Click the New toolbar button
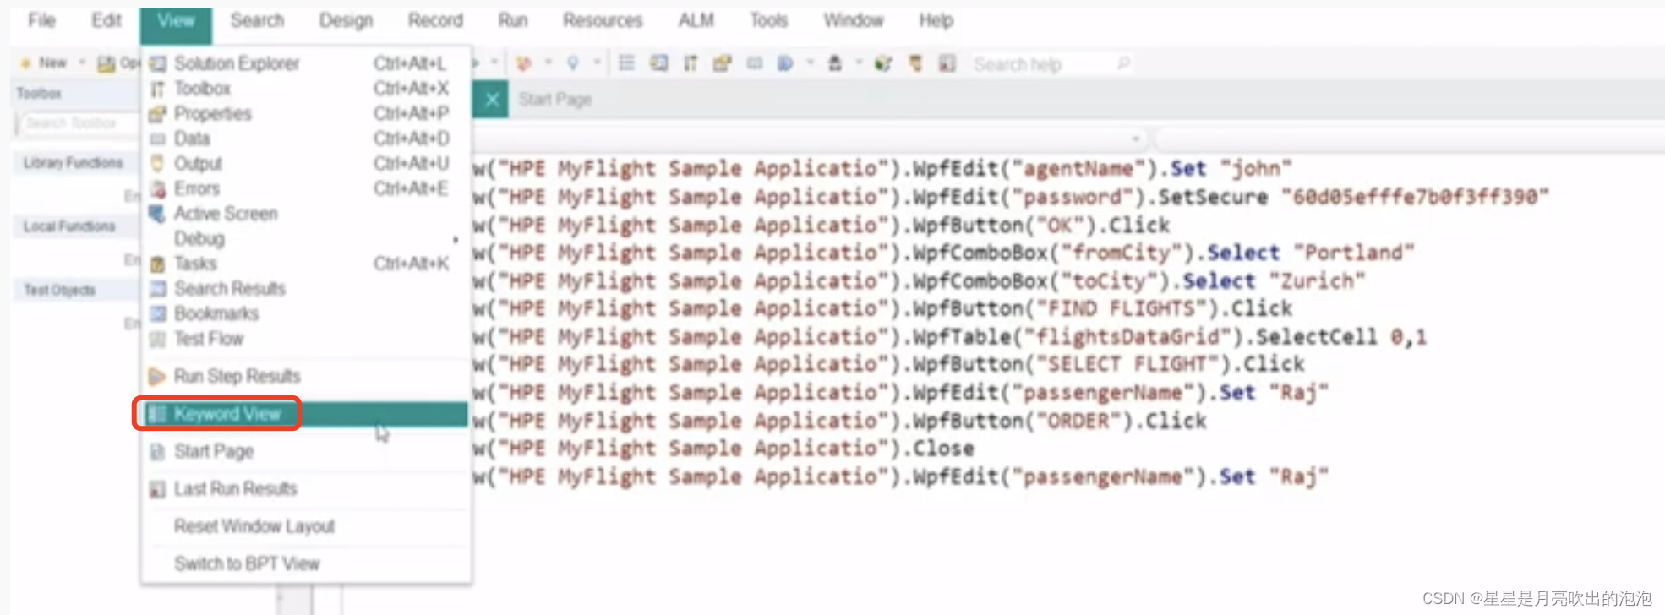Screen dimensions: 1665x615 43,63
